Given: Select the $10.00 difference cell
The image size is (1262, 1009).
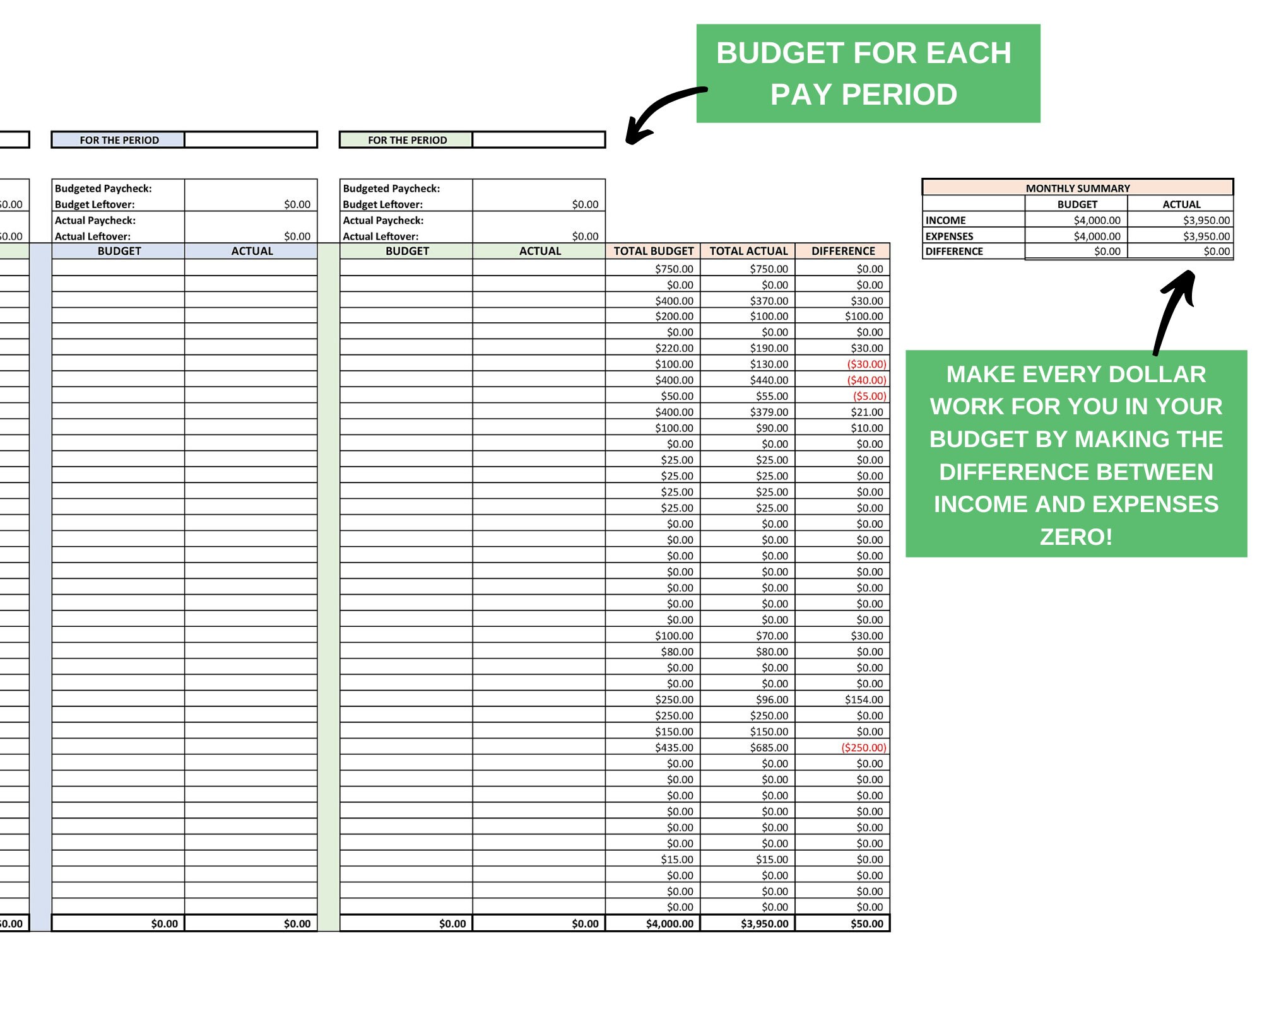Looking at the screenshot, I should coord(842,428).
